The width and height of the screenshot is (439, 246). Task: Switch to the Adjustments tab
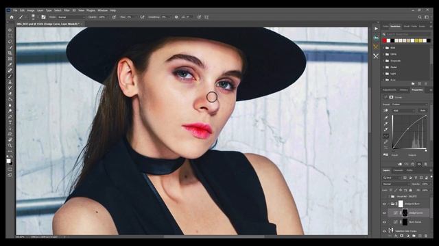point(390,90)
